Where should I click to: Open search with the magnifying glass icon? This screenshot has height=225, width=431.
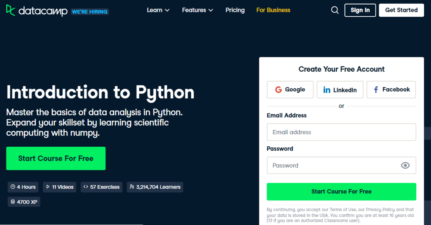[x=335, y=10]
